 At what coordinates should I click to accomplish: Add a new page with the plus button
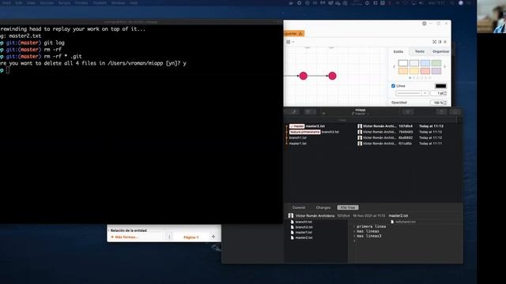213,237
